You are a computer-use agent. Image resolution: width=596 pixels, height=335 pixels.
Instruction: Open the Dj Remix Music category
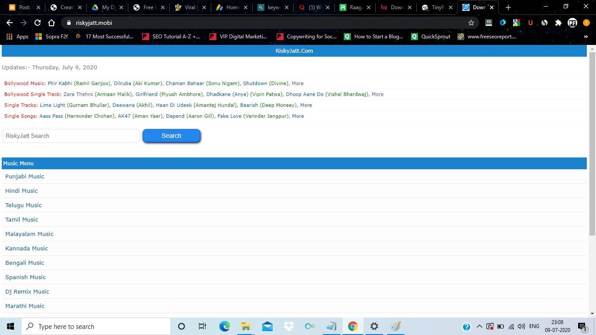click(x=27, y=291)
